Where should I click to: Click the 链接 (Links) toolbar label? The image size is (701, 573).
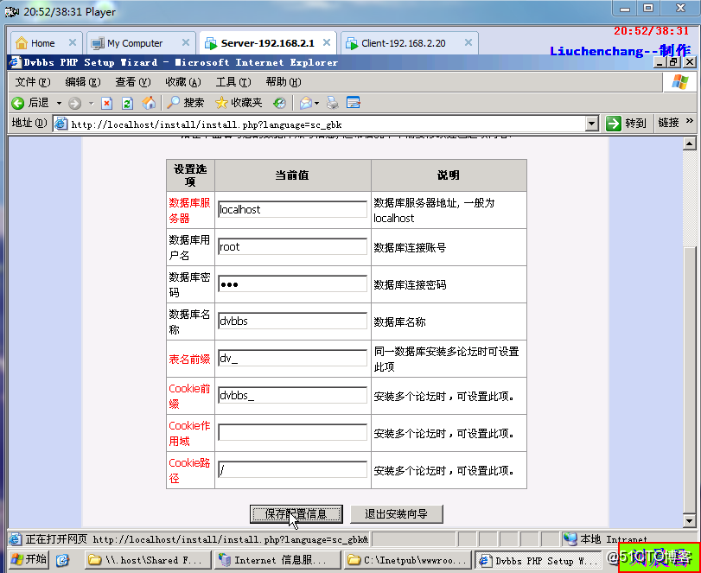click(x=668, y=123)
